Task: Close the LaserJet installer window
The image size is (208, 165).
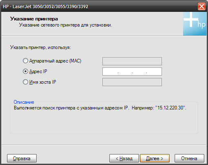Action: tap(201, 7)
